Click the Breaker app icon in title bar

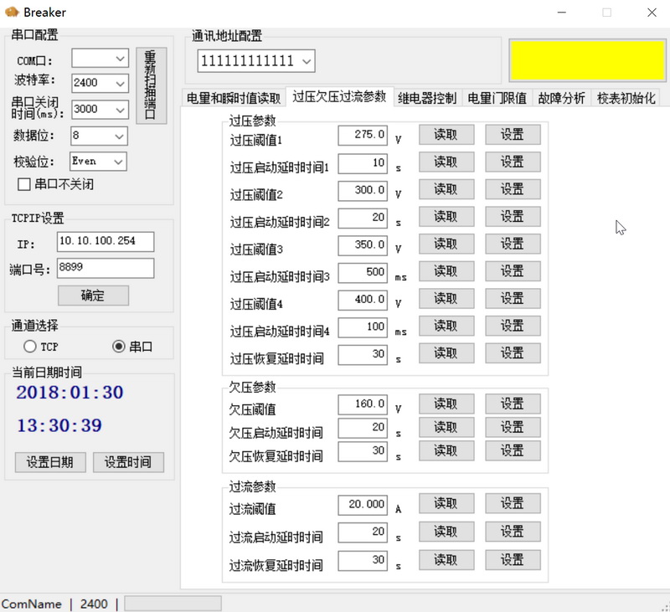12,13
